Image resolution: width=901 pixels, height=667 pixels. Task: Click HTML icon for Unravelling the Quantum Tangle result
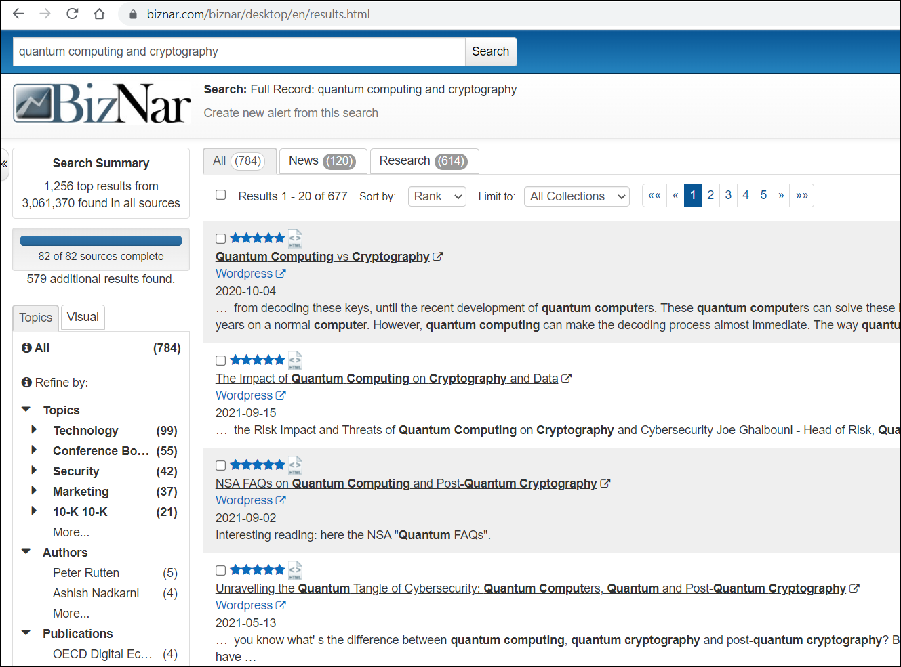(295, 570)
